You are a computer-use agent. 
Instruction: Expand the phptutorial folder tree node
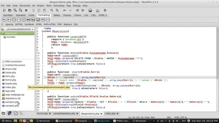coord(1,33)
